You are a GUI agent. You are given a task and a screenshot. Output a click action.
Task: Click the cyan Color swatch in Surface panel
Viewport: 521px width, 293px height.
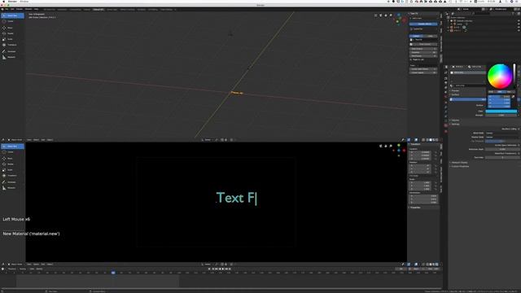coord(501,112)
